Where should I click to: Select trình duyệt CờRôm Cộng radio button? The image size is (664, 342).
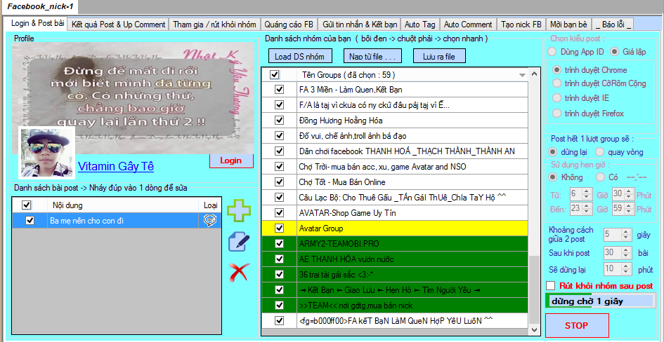pyautogui.click(x=557, y=83)
